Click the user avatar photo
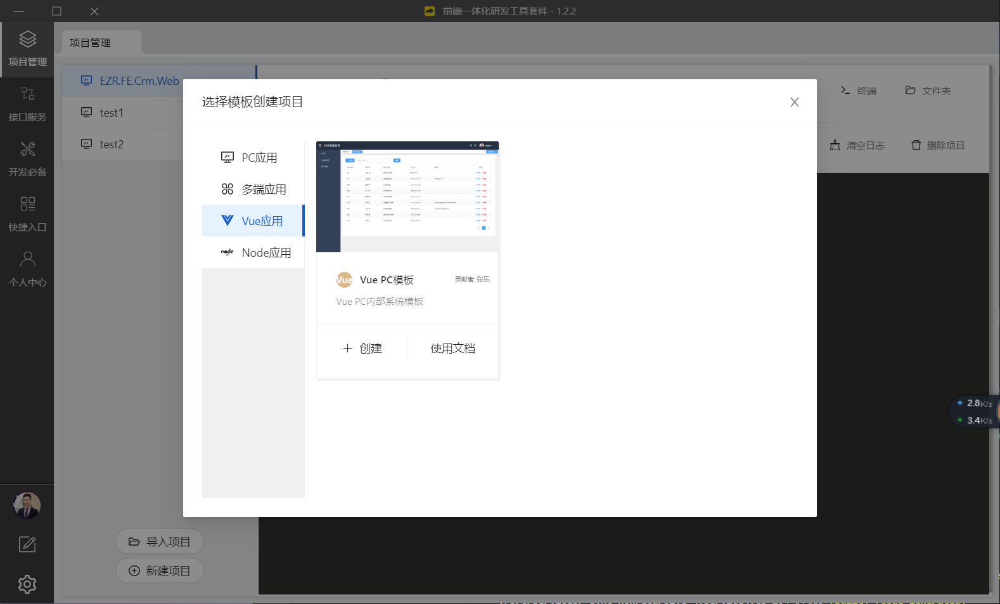The height and width of the screenshot is (604, 1000). click(x=27, y=505)
